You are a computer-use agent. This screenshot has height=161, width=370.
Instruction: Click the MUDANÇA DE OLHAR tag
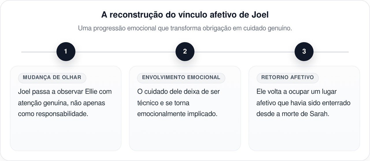click(x=52, y=77)
